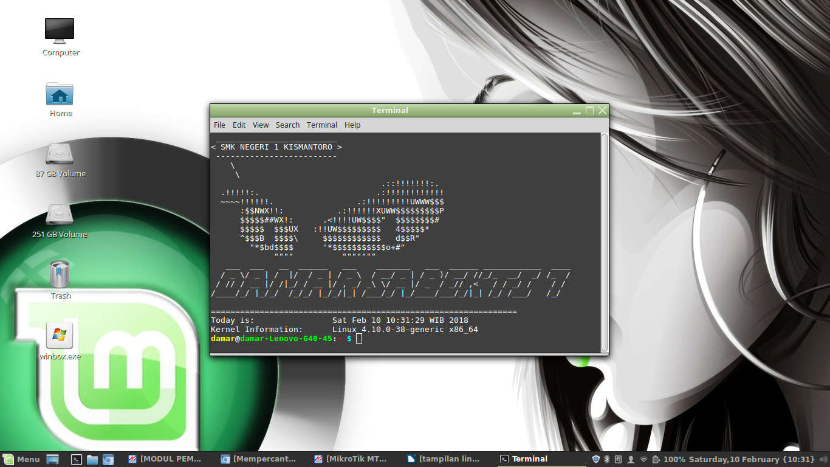Click the 'Sat Feb 10 10:31:29 WIB 2018' date text
Viewport: 830px width, 467px height.
(x=400, y=320)
